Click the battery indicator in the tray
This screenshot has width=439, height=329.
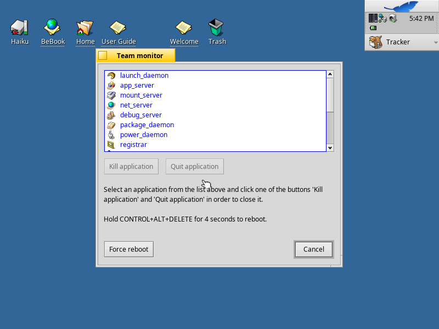coord(373,27)
